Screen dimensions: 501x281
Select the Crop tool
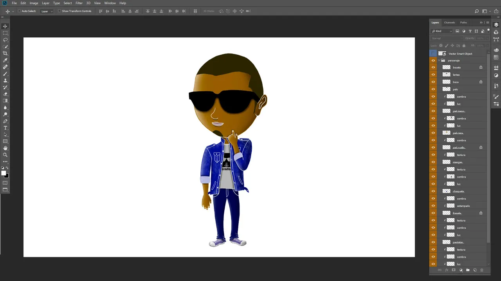click(x=5, y=53)
